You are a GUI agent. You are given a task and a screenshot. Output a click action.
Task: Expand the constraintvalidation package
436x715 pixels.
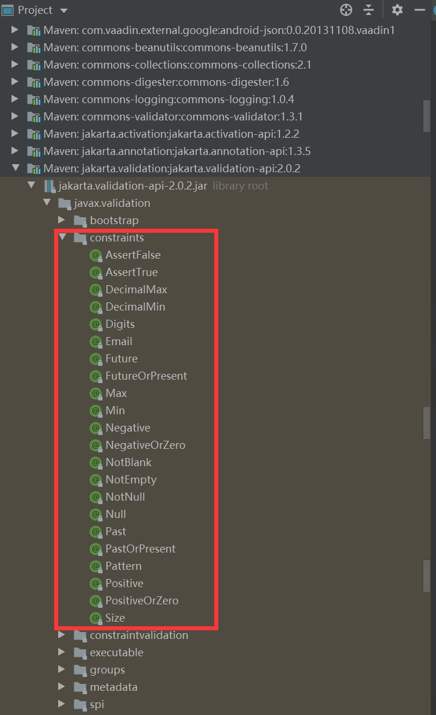pos(62,635)
